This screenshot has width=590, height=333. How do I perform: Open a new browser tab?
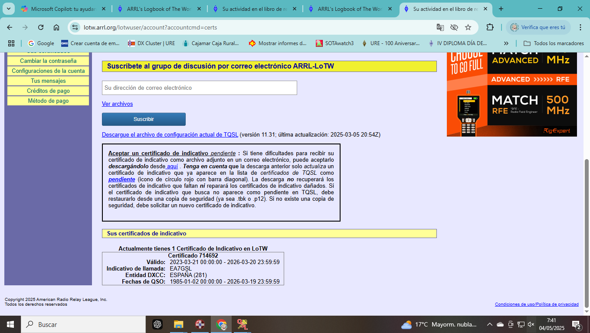point(501,9)
